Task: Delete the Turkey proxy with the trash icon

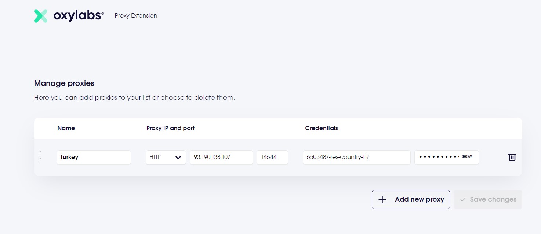Action: [x=512, y=157]
